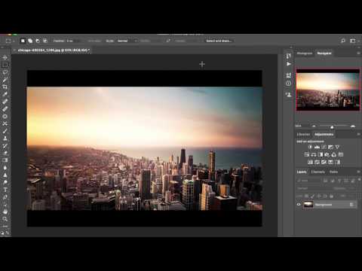
Task: Click the Navigator zoom slider handle
Action: (332, 127)
